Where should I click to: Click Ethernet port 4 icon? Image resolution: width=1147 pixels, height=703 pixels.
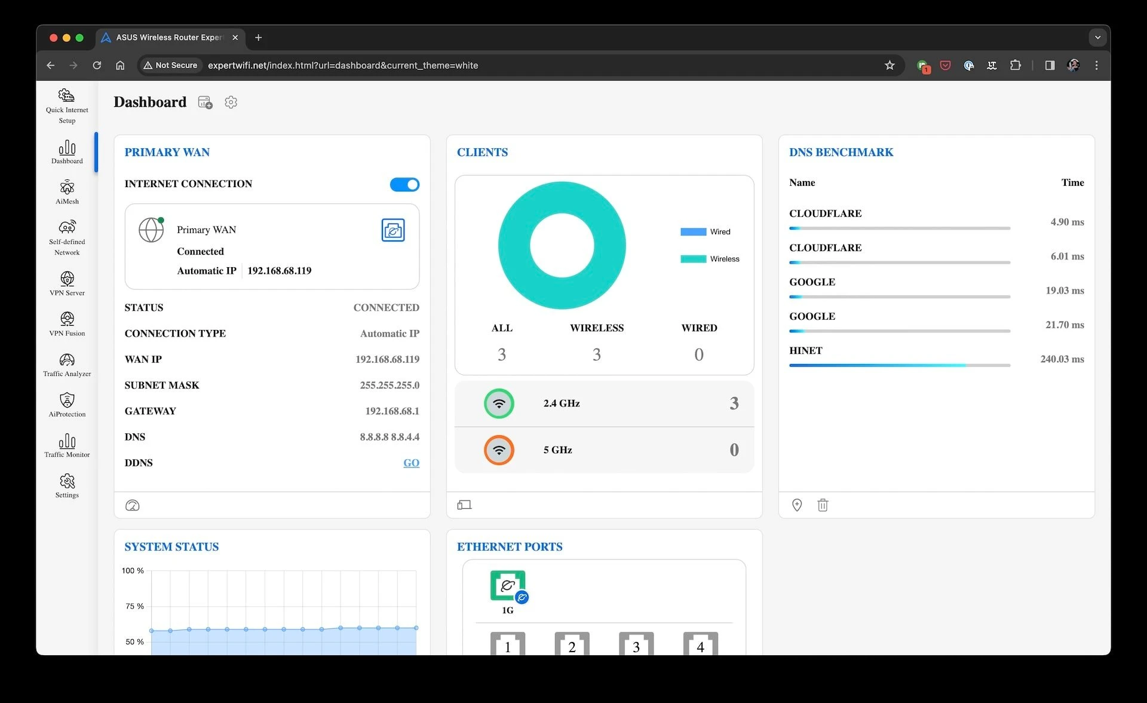pos(700,644)
